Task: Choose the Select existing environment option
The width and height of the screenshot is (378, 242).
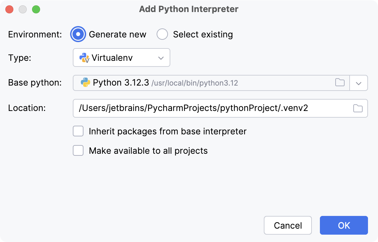Action: [x=162, y=34]
